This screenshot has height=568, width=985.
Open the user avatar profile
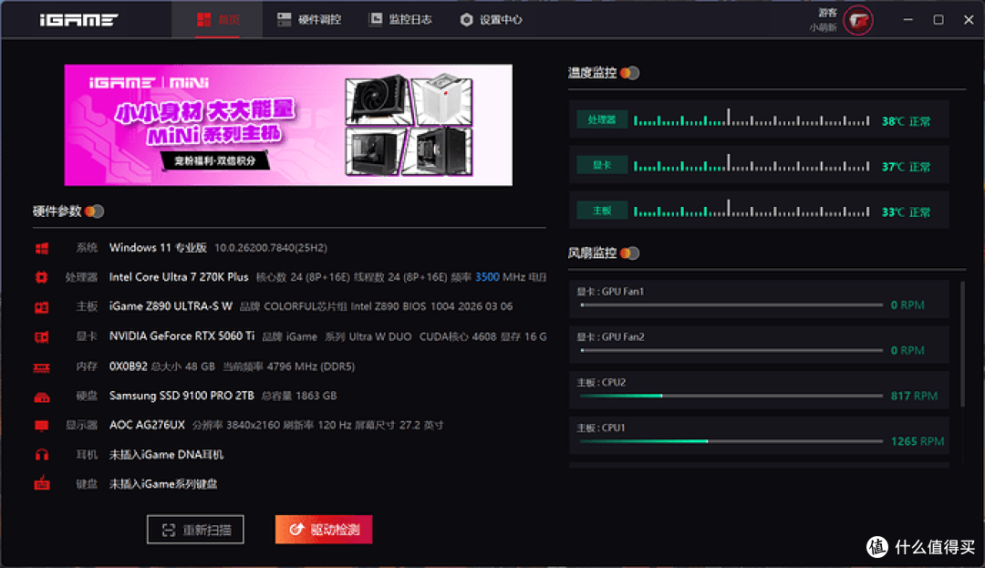pyautogui.click(x=858, y=20)
